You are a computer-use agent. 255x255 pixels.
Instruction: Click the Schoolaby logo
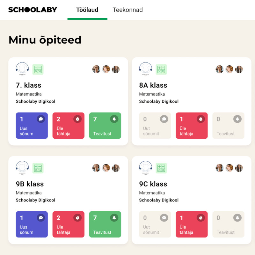click(x=33, y=10)
